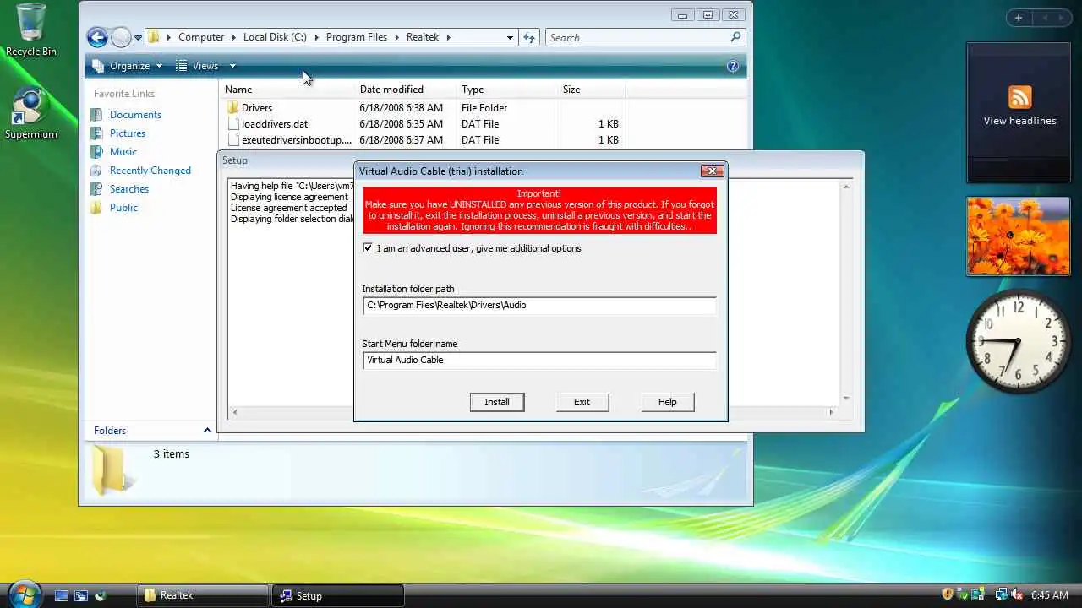Image resolution: width=1082 pixels, height=608 pixels.
Task: Open Explorer help question mark icon
Action: [x=733, y=66]
